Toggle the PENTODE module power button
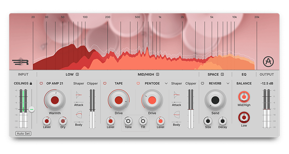Viewport: 289px width, 154px height. point(138,84)
